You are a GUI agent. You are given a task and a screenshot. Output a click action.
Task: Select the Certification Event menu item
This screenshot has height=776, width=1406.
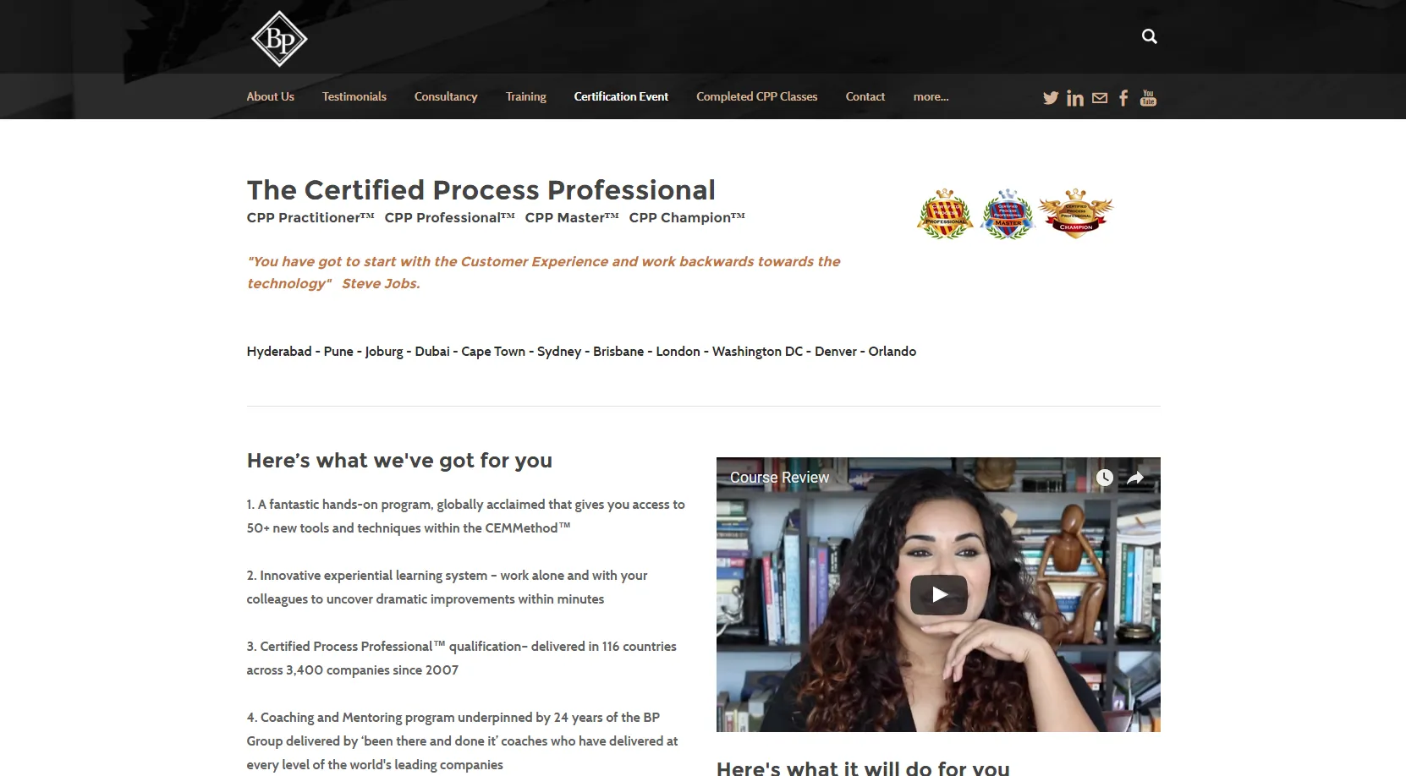coord(621,96)
